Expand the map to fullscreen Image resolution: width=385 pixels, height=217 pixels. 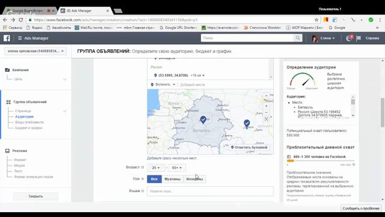[266, 119]
